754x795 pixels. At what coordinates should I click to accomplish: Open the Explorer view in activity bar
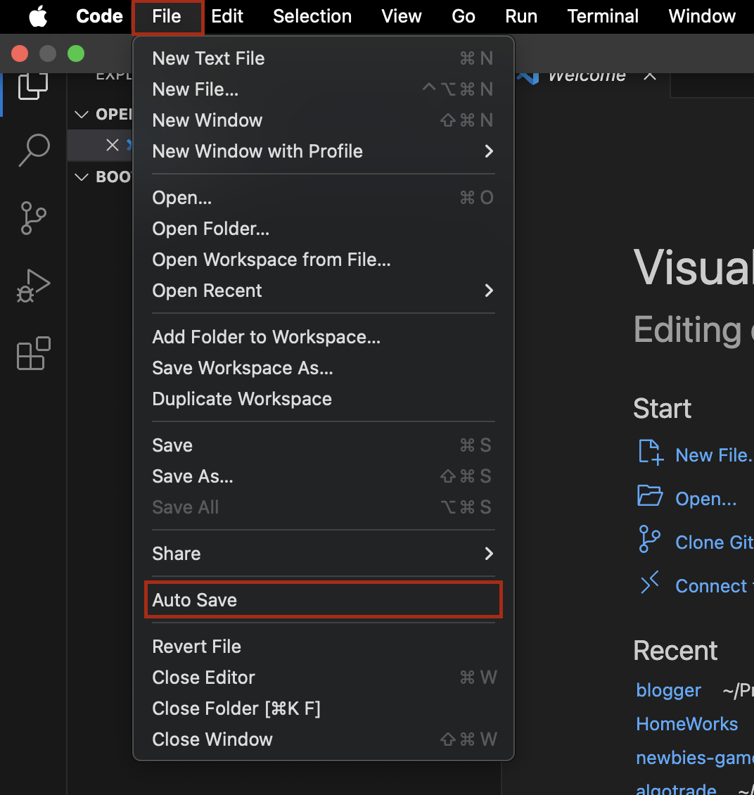tap(33, 86)
